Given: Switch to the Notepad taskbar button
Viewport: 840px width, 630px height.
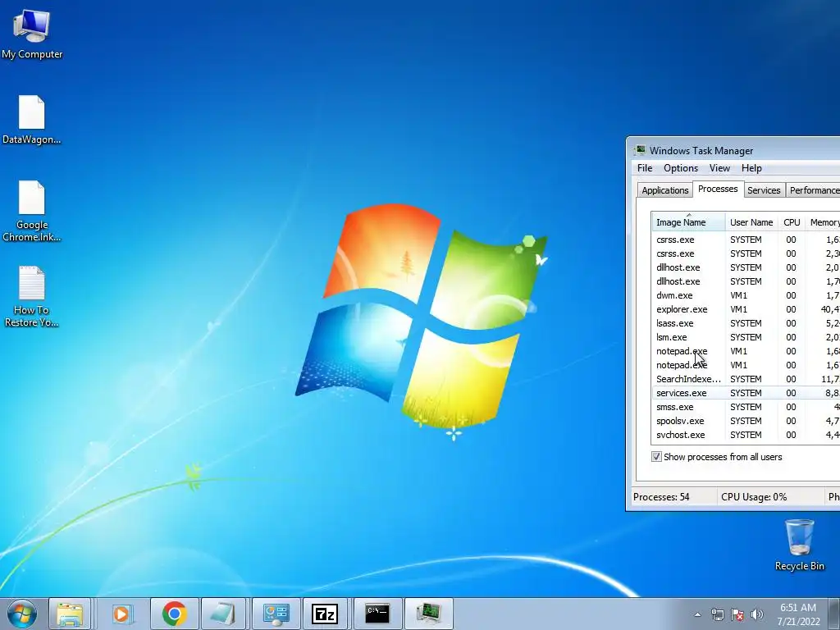Looking at the screenshot, I should 222,614.
